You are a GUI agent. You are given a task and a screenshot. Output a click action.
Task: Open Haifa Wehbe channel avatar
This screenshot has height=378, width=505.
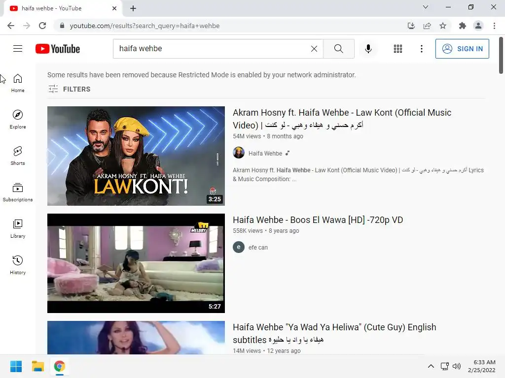pos(239,153)
